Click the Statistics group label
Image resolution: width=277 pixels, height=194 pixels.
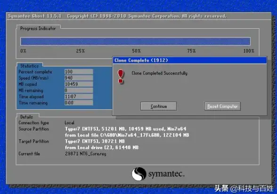(30, 66)
